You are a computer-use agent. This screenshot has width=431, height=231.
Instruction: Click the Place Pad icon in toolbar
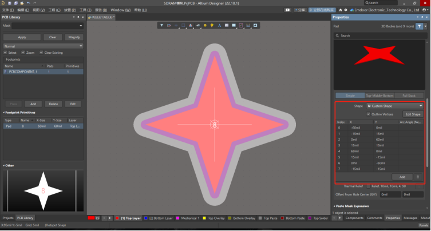coord(204,25)
